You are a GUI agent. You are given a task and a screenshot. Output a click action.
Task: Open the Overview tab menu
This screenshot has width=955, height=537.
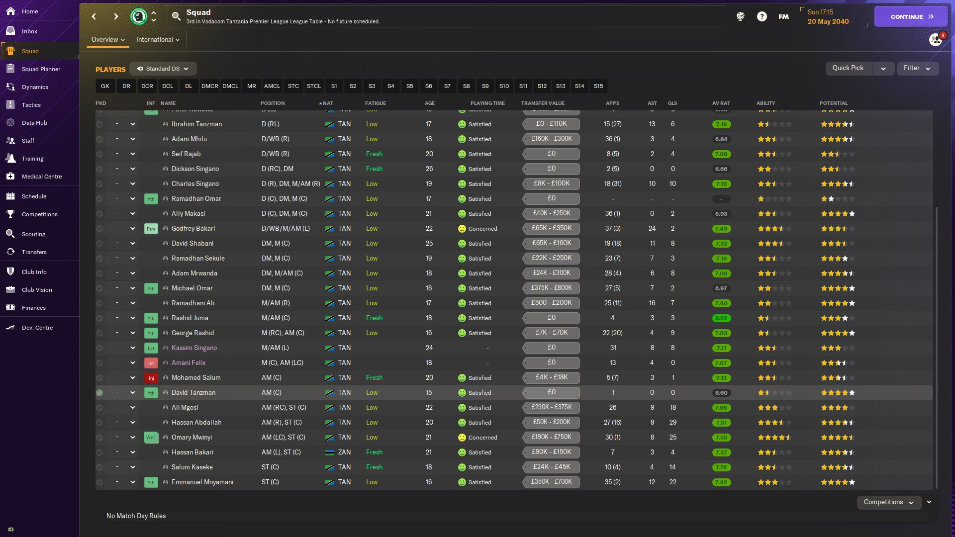107,40
